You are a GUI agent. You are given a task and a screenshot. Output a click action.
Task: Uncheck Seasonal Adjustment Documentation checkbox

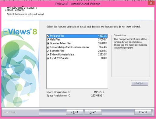pyautogui.click(x=48, y=47)
